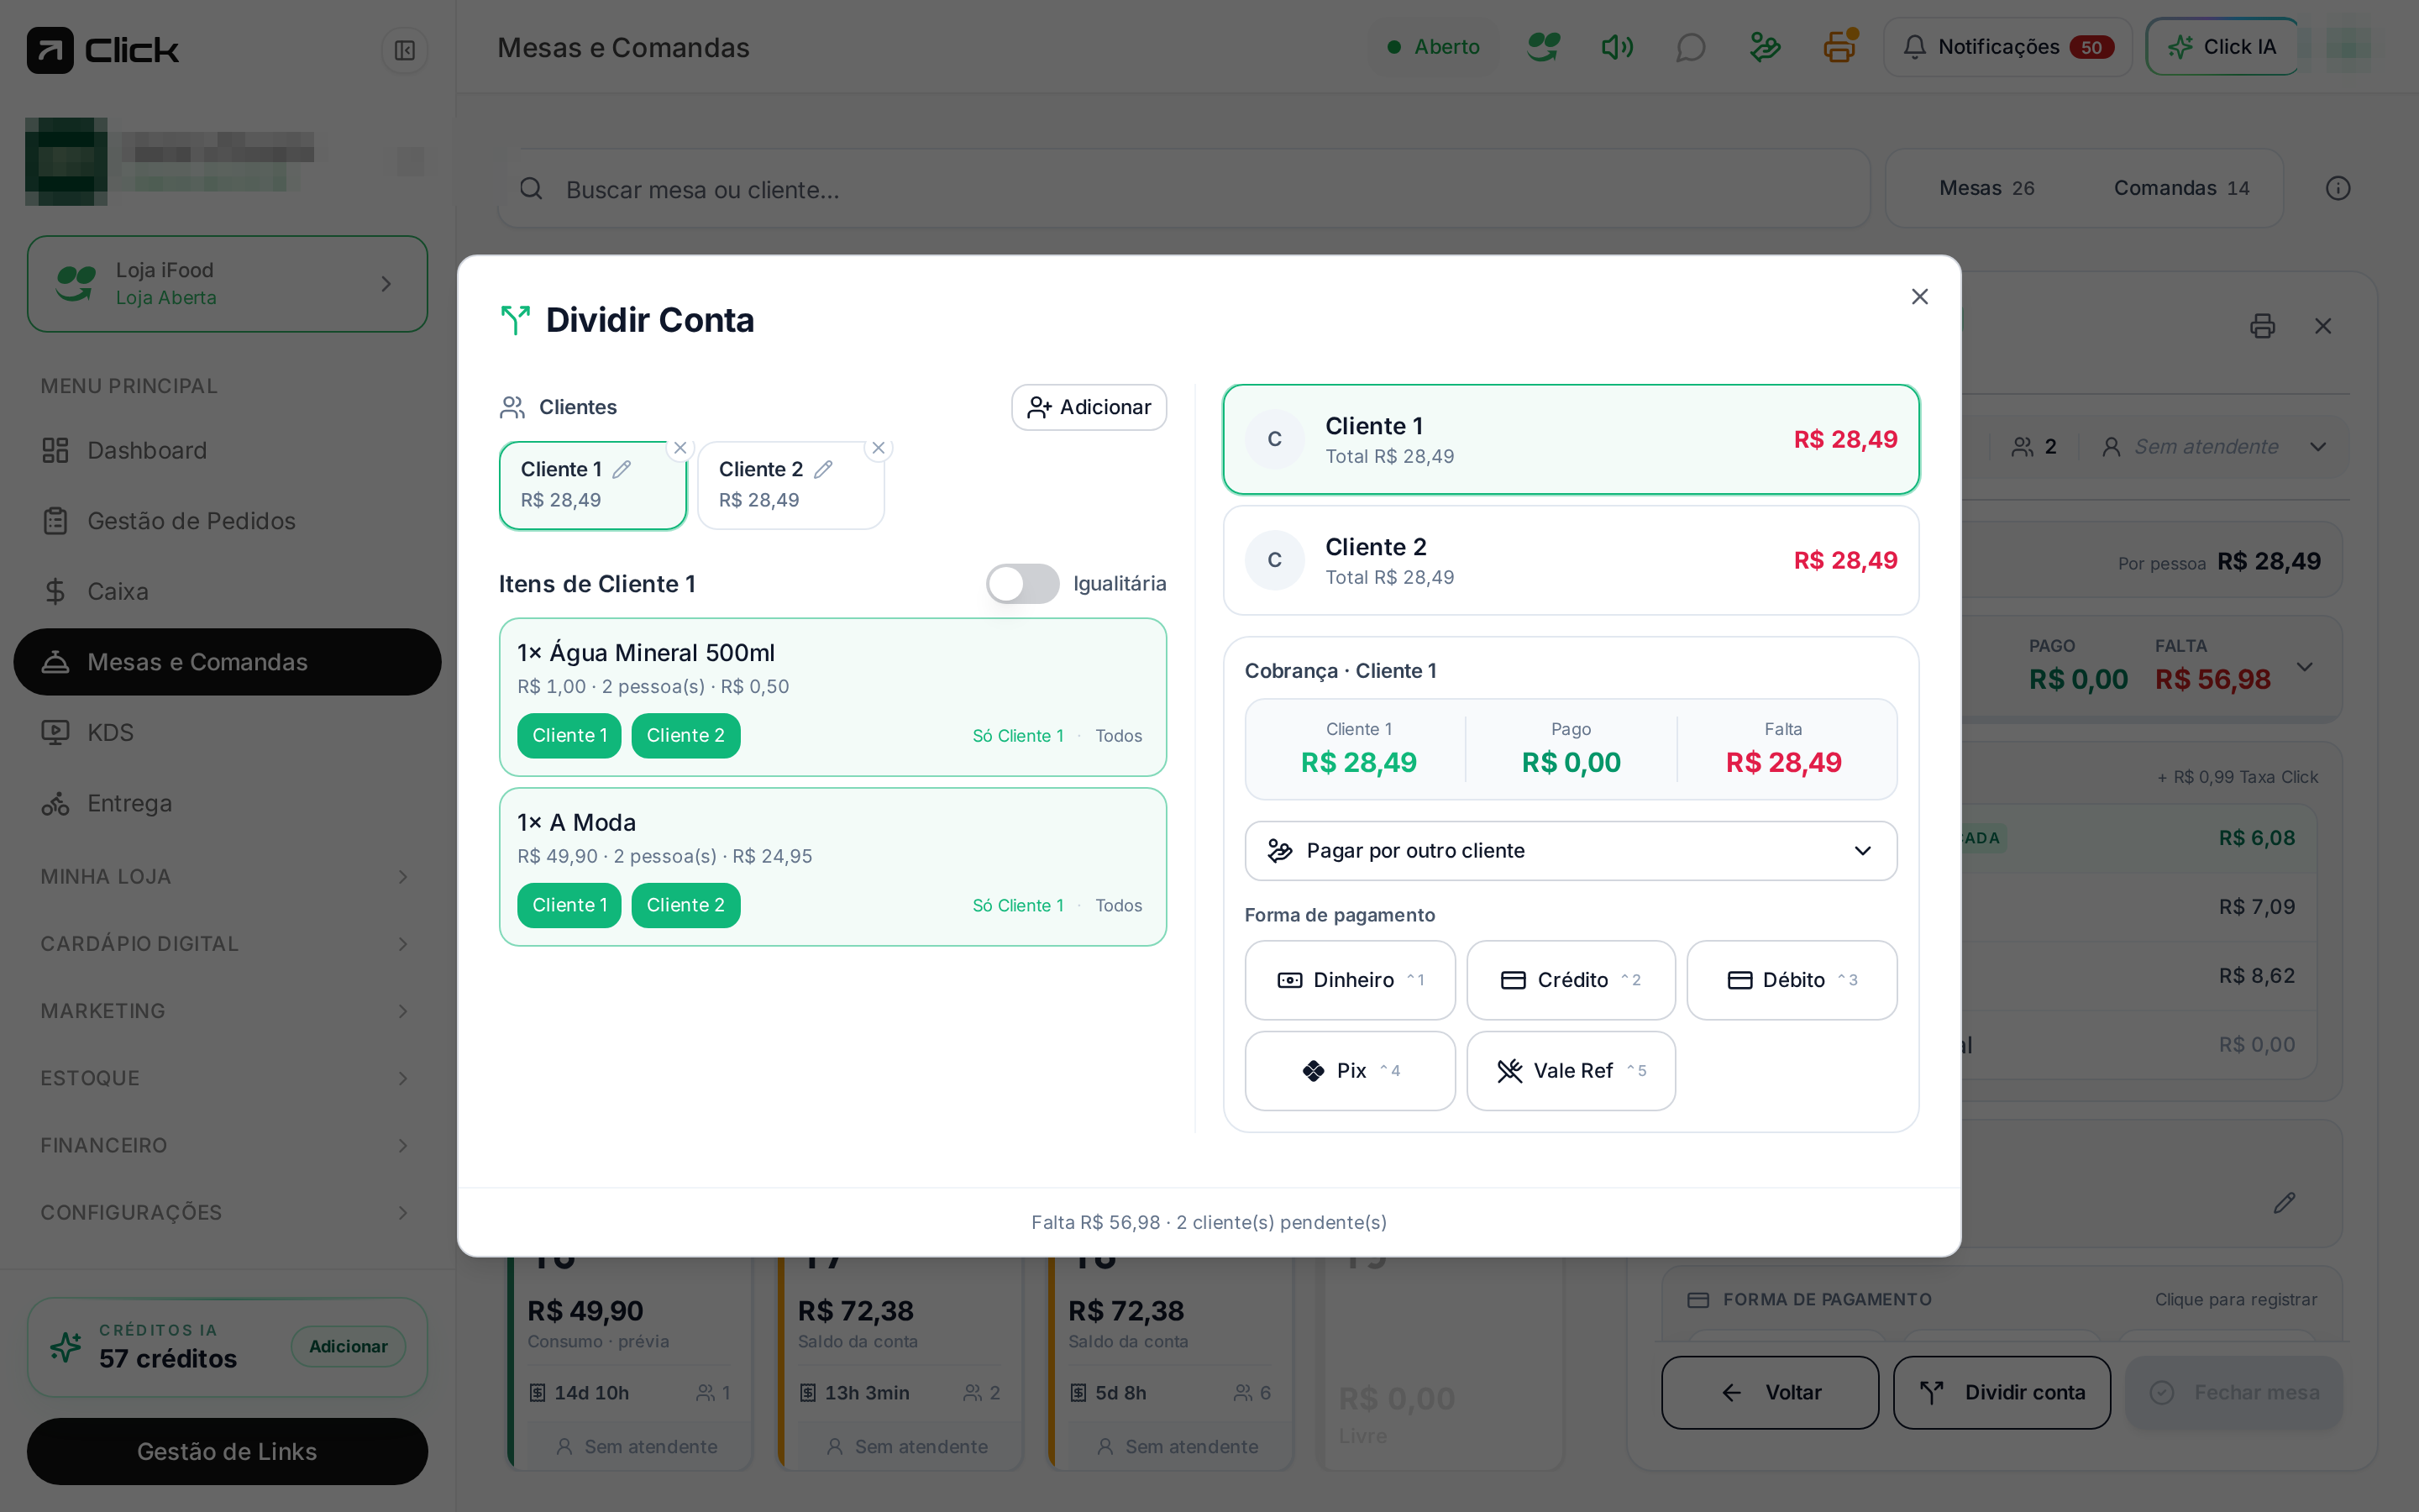Select Débito payment method

click(x=1792, y=980)
